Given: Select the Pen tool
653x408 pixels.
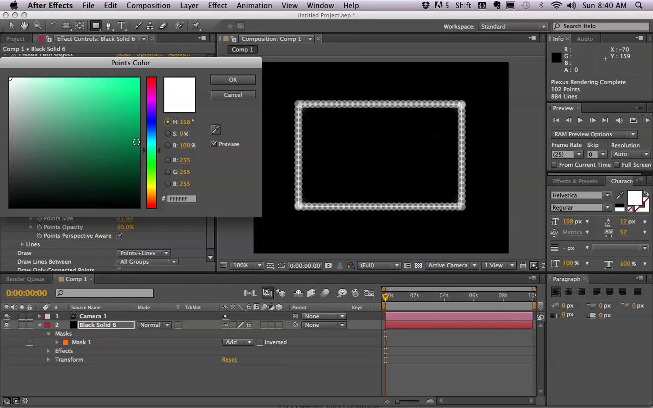Looking at the screenshot, I should click(x=108, y=26).
